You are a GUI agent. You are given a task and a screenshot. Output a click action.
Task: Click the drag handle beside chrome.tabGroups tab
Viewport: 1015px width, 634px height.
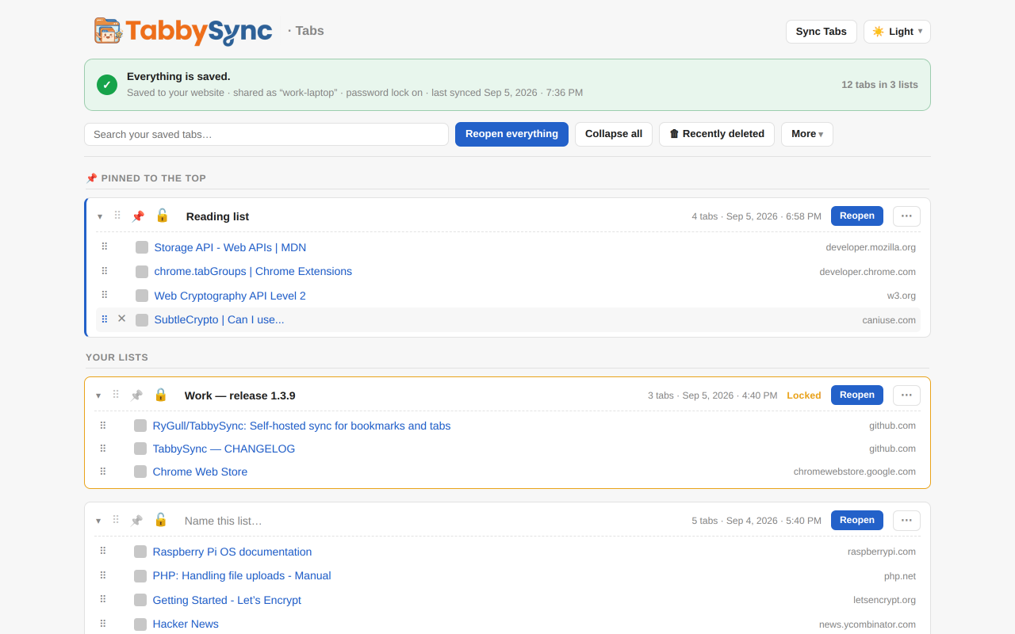point(105,271)
